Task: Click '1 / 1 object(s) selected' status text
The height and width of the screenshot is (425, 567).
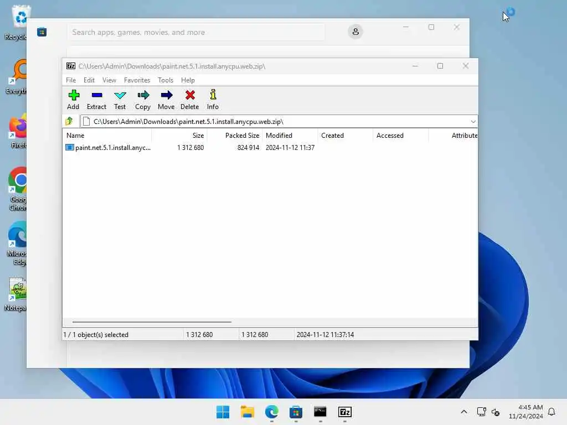Action: point(96,335)
